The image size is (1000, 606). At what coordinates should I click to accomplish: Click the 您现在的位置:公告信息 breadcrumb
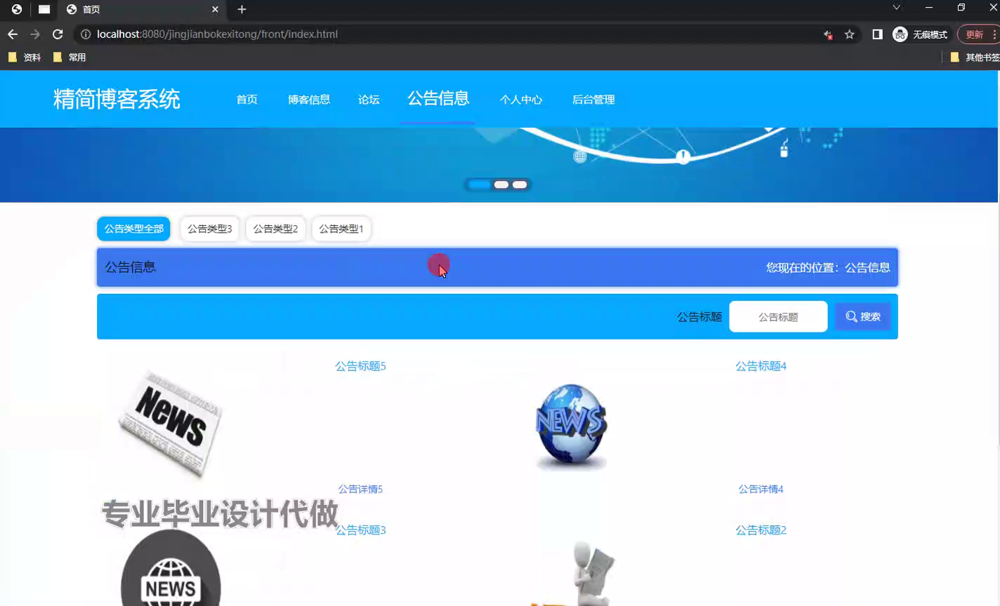(x=828, y=267)
